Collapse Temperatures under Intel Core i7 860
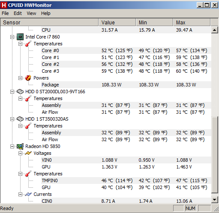Image resolution: width=219 pixels, height=213 pixels. 21,44
